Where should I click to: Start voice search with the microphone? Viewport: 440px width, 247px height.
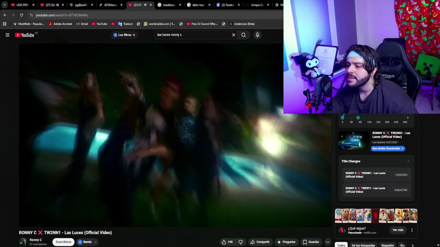coord(257,35)
